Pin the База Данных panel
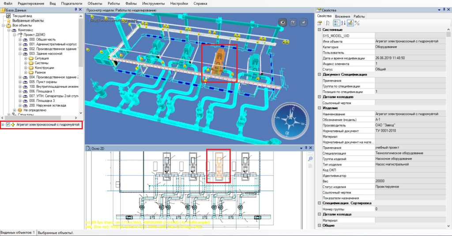 coord(75,9)
